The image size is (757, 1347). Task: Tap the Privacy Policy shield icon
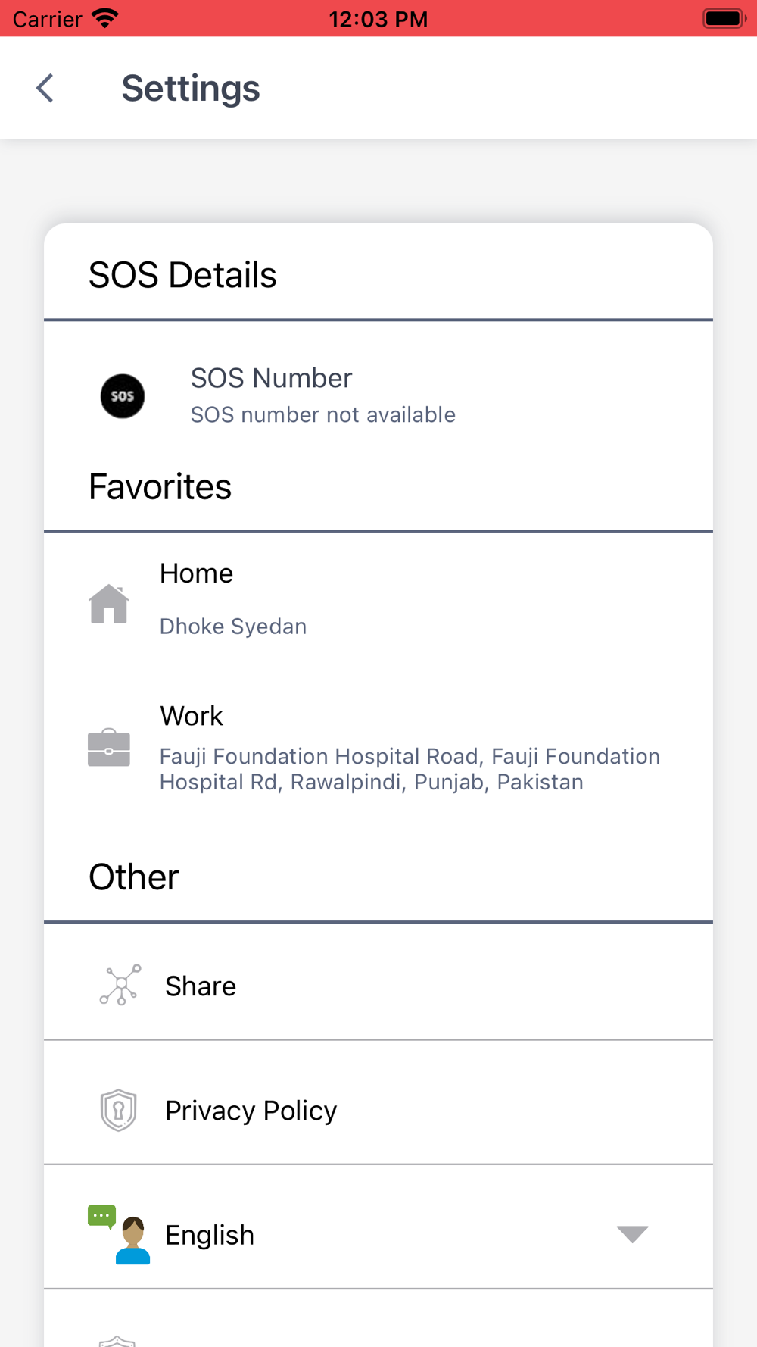[119, 1110]
